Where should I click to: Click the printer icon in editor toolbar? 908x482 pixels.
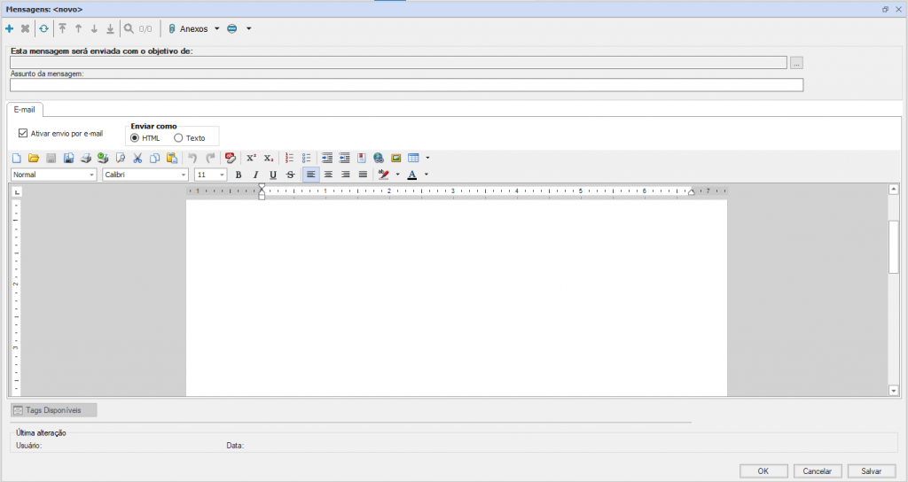tap(86, 159)
